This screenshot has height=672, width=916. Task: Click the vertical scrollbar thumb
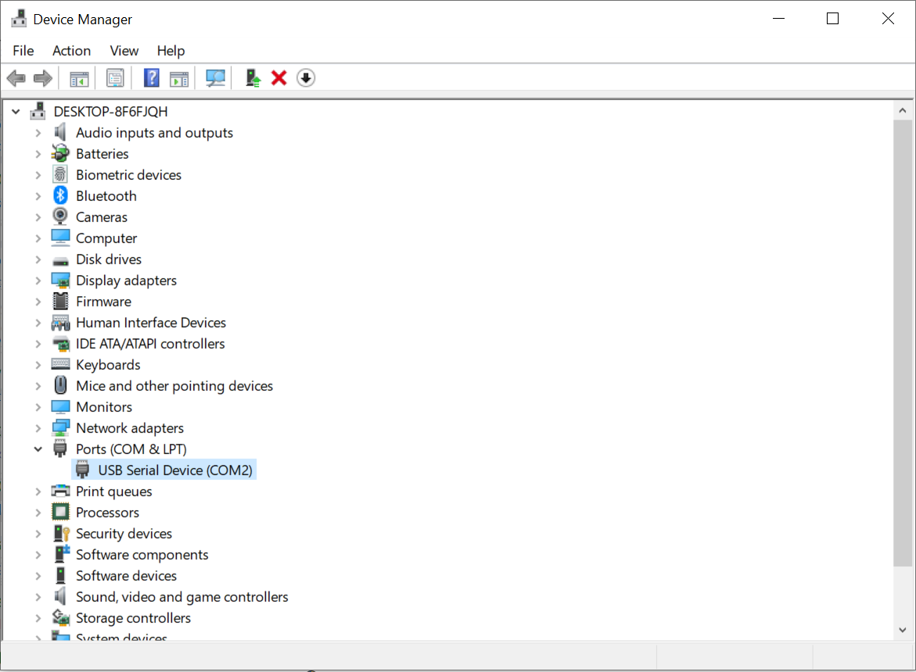tap(903, 343)
